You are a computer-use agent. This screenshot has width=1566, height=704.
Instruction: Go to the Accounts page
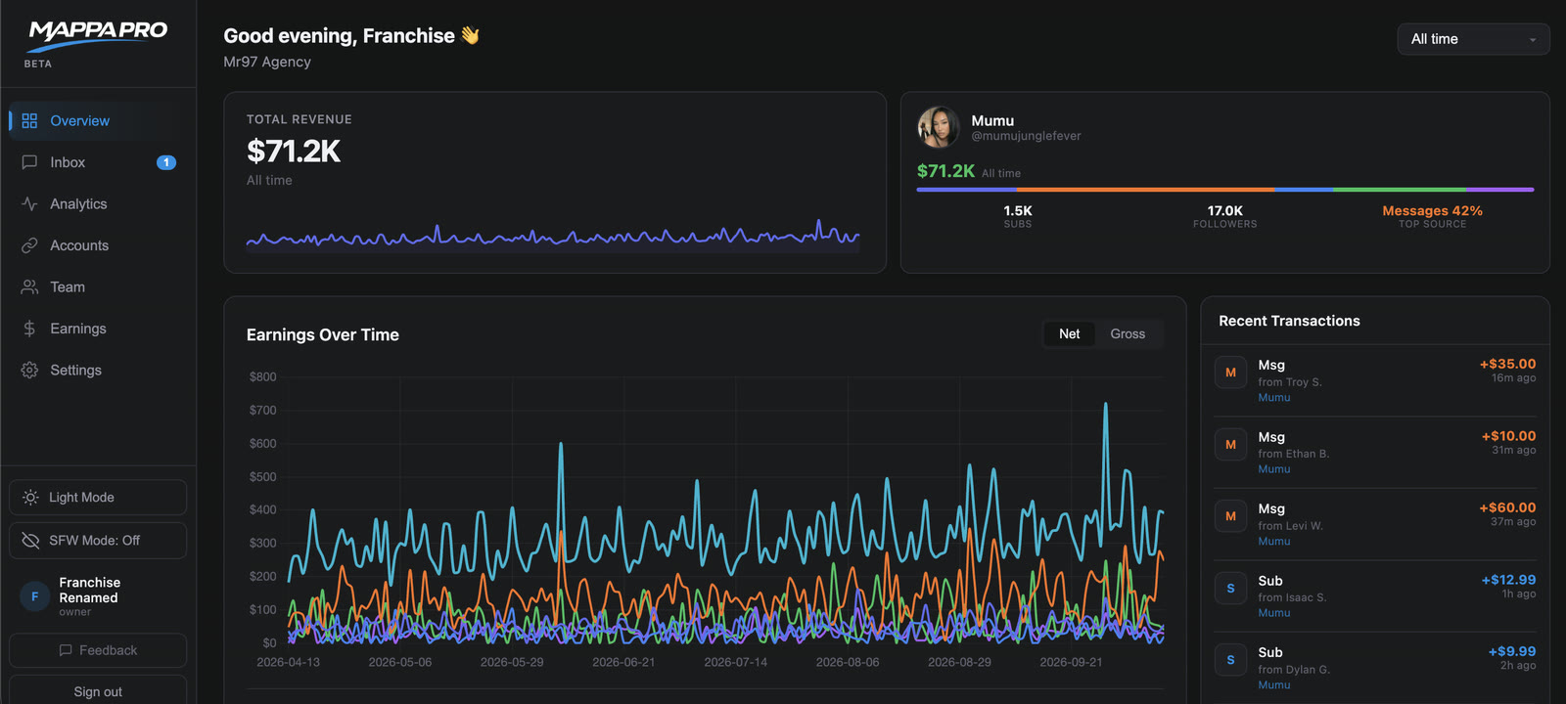(x=98, y=245)
